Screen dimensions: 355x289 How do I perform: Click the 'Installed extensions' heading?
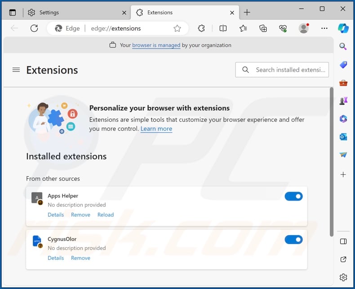(x=67, y=156)
